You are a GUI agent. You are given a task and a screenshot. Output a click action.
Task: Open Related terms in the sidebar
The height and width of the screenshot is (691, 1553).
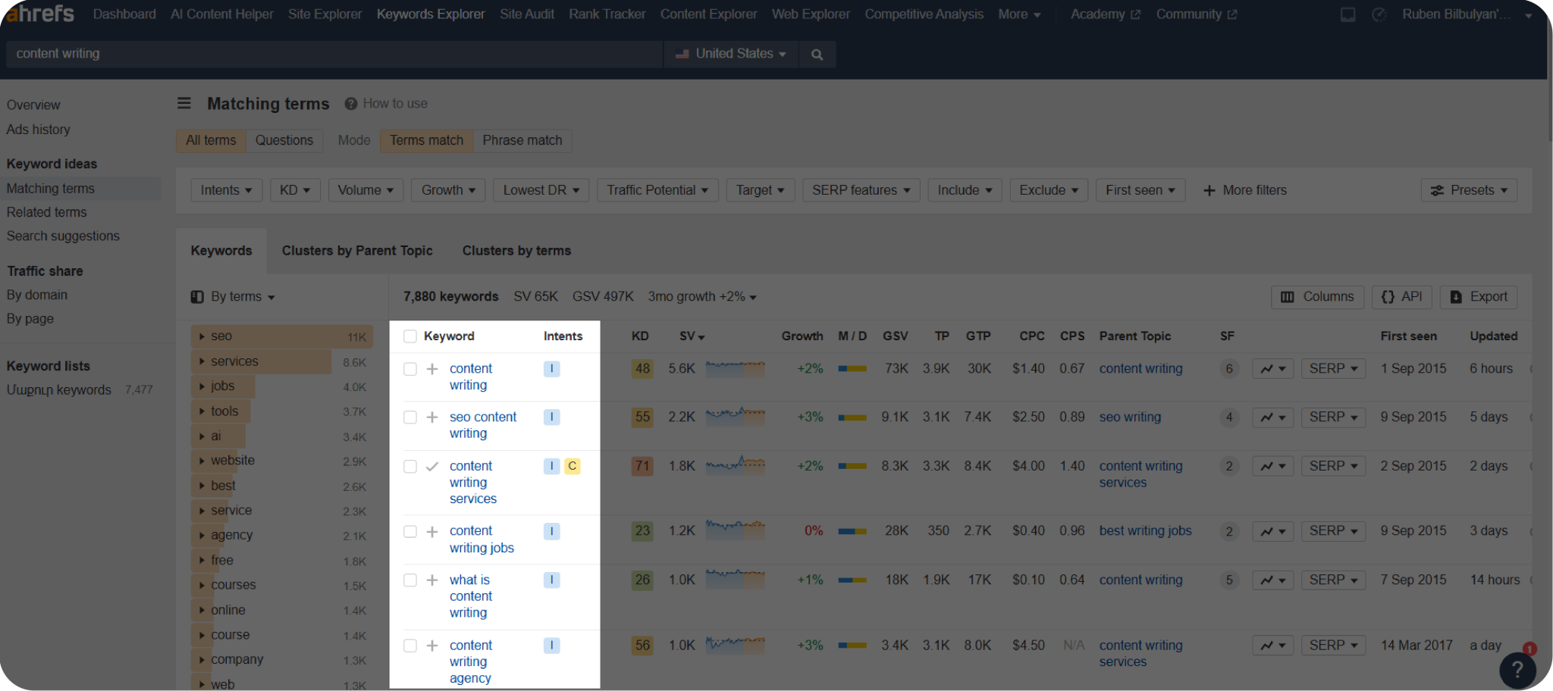click(46, 212)
